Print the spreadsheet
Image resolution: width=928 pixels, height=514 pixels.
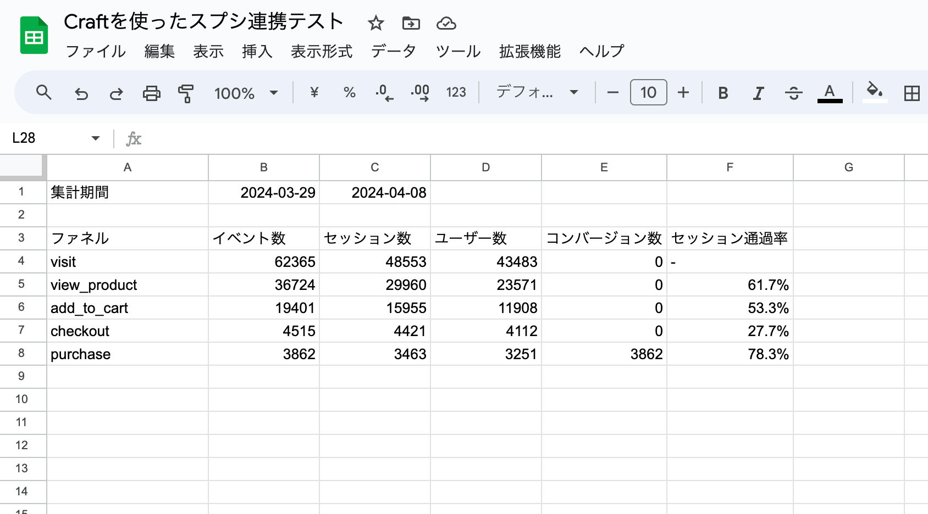click(151, 93)
